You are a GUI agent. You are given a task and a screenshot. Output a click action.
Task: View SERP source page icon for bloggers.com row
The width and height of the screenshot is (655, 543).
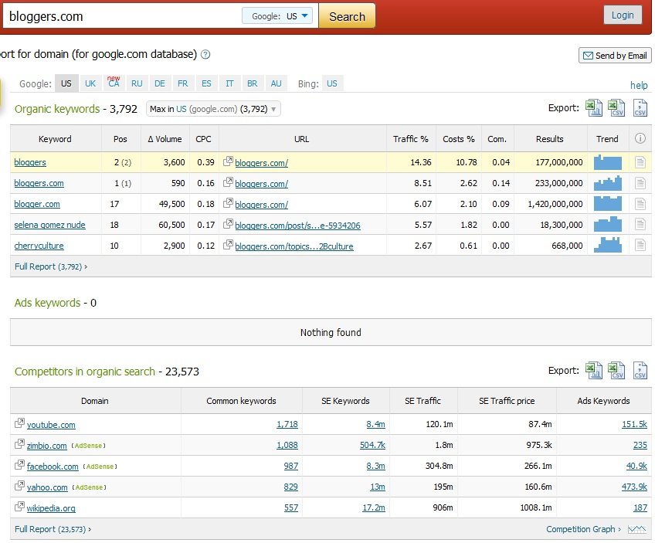[640, 183]
